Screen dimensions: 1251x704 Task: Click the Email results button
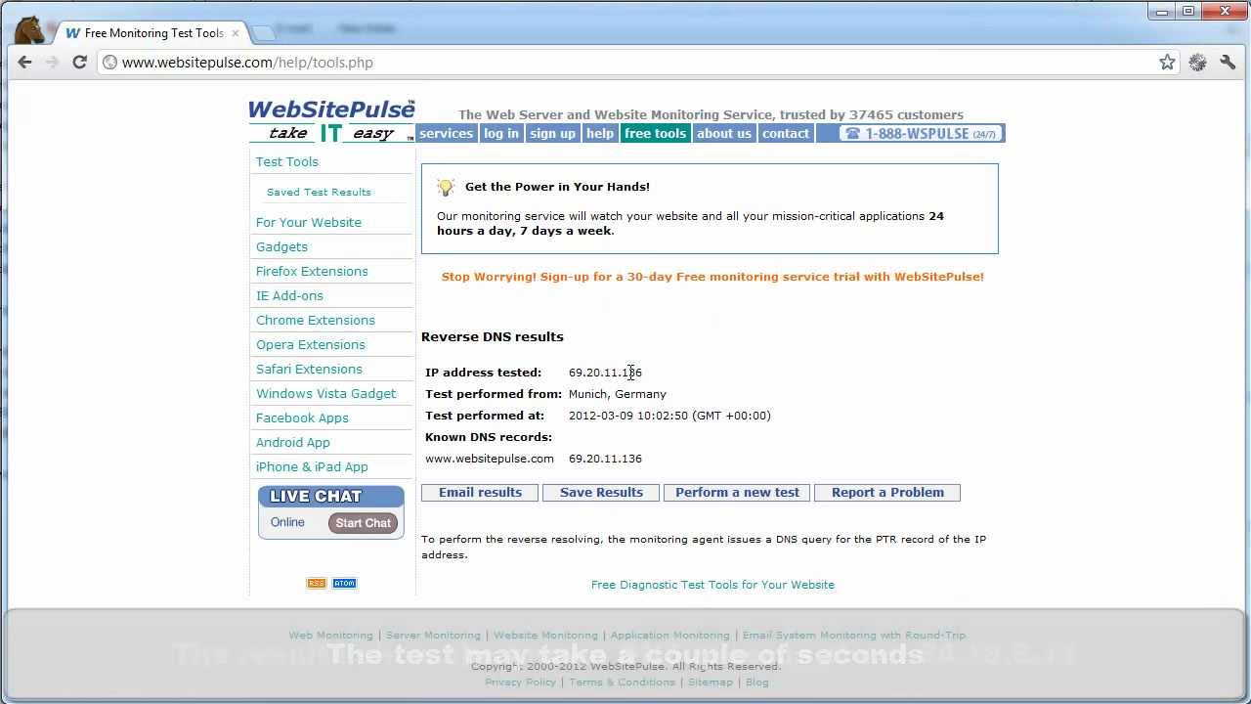click(x=480, y=493)
